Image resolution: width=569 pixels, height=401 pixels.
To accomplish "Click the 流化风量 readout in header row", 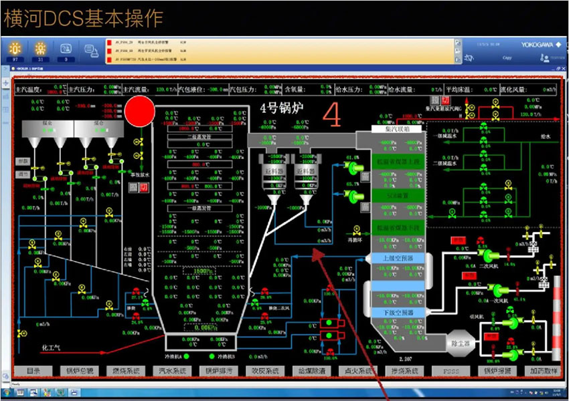I will click(x=528, y=89).
